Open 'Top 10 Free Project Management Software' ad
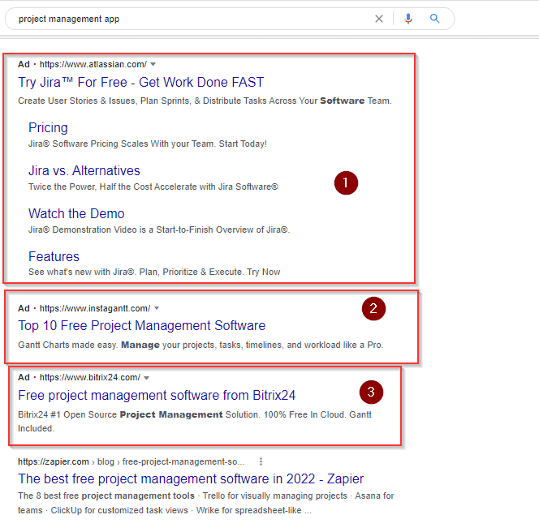539x532 pixels. pyautogui.click(x=141, y=325)
